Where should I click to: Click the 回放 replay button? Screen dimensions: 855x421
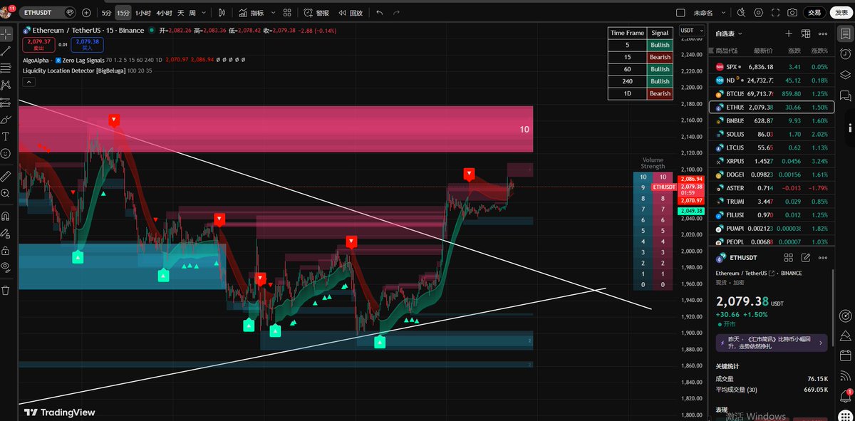coord(351,13)
